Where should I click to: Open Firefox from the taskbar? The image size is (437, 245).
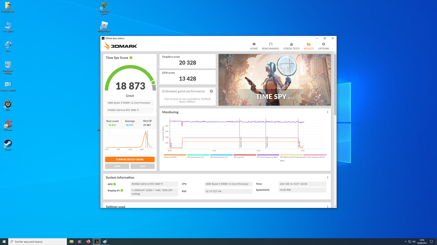88,242
